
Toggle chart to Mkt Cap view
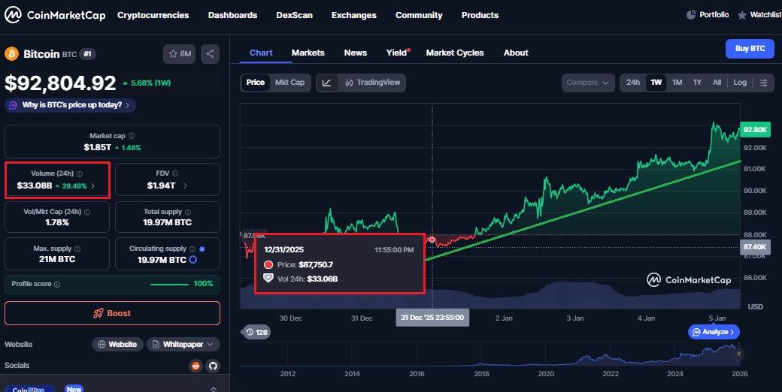click(289, 83)
